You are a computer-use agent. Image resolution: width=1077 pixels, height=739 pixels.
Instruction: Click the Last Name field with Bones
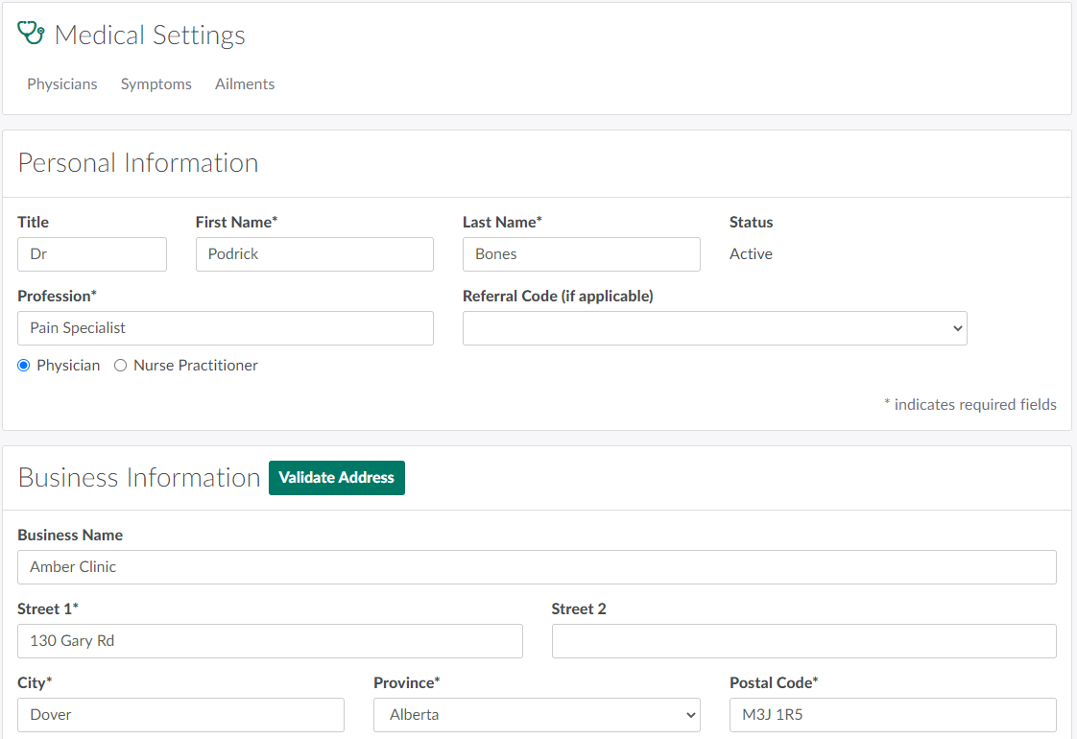581,254
